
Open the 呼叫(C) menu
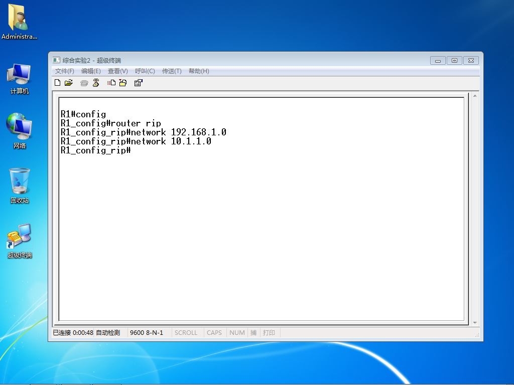145,71
